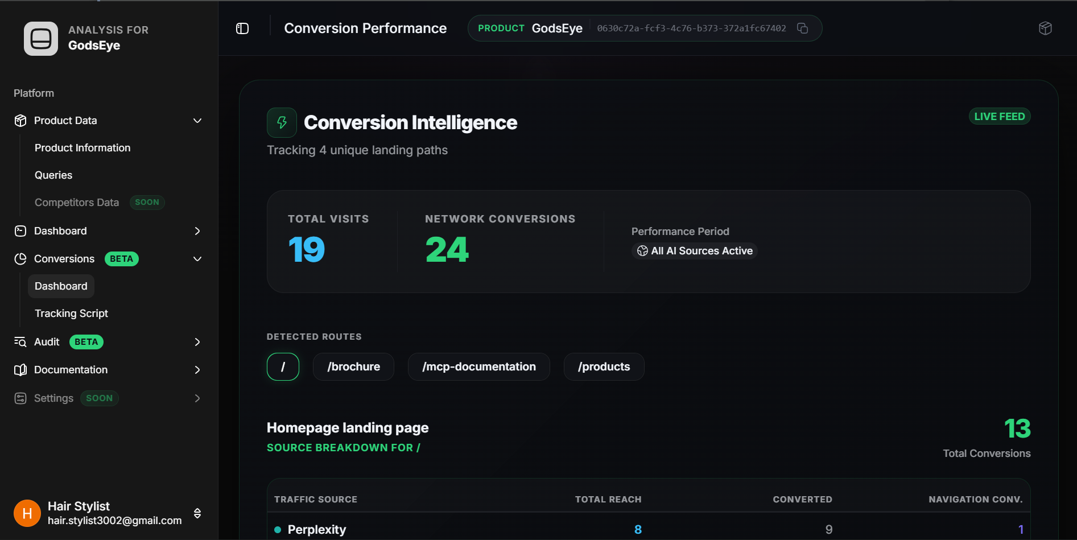This screenshot has height=540, width=1077.
Task: Collapse the Product Data section chevron
Action: (197, 121)
